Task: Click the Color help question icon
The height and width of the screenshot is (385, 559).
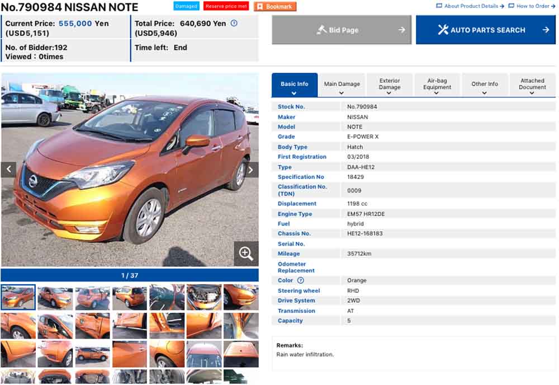Action: (x=301, y=280)
